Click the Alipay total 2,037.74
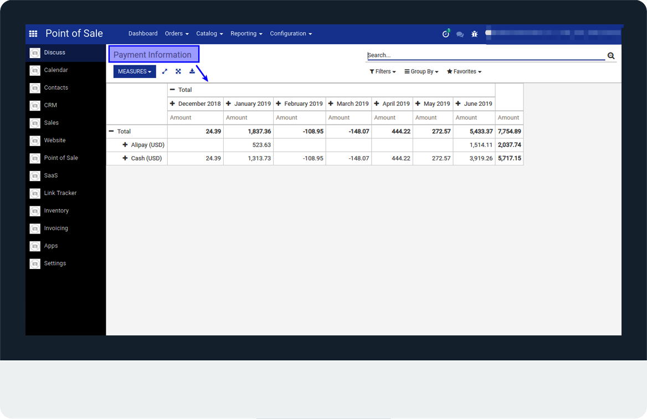The width and height of the screenshot is (647, 419). [509, 145]
